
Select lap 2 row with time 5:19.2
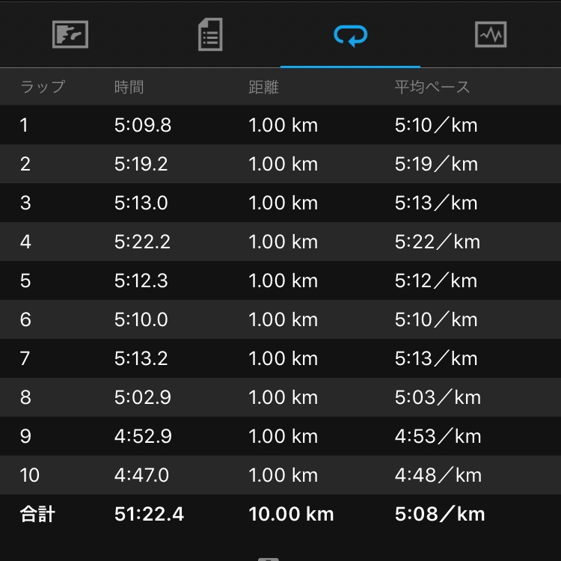pos(280,164)
